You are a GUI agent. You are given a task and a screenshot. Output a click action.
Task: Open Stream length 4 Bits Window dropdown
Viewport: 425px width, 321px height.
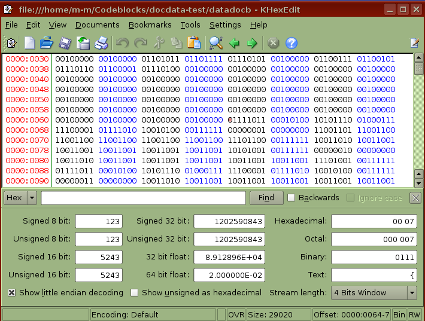[x=374, y=293]
